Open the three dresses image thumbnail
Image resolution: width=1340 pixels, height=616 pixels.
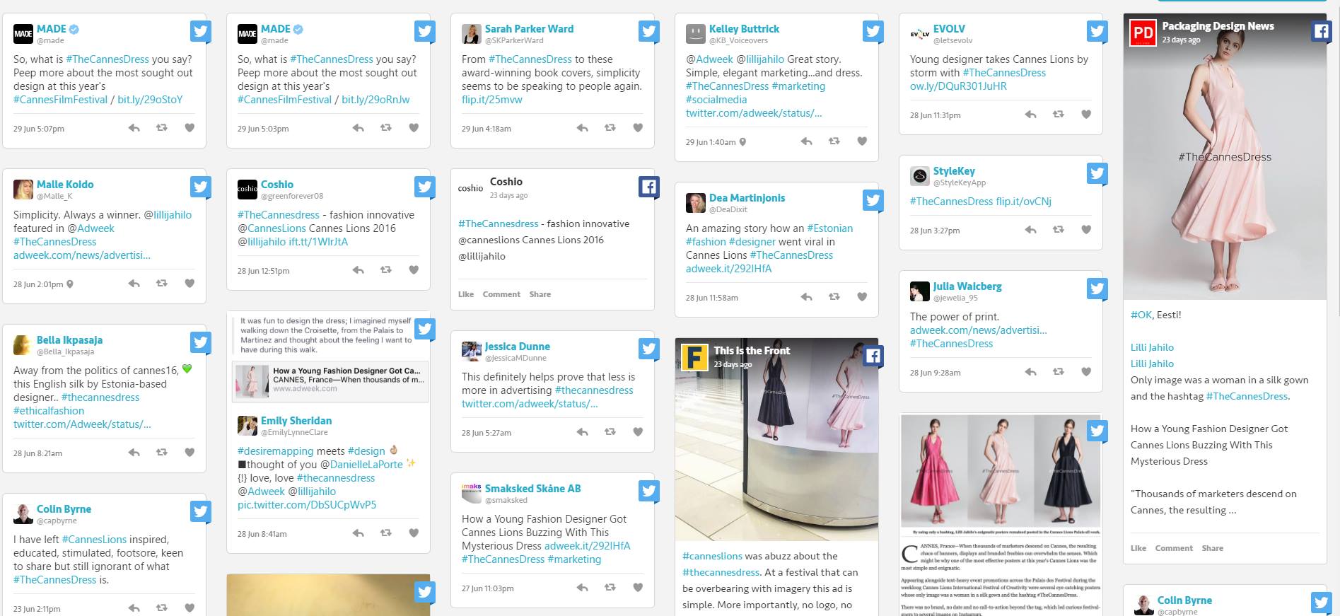point(1000,470)
